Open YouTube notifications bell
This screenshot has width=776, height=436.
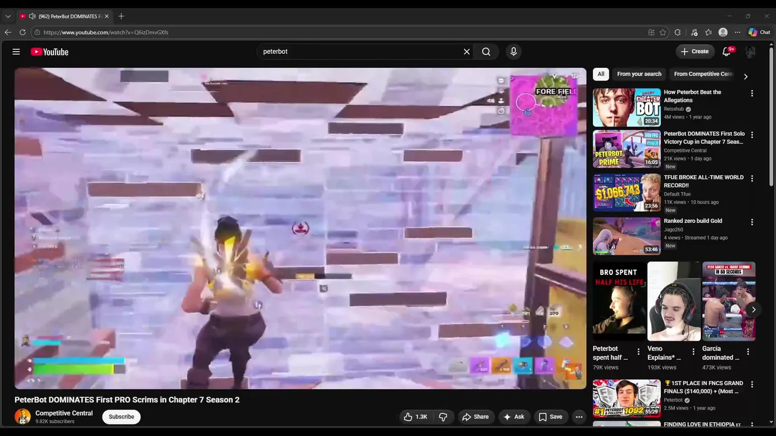pos(726,51)
